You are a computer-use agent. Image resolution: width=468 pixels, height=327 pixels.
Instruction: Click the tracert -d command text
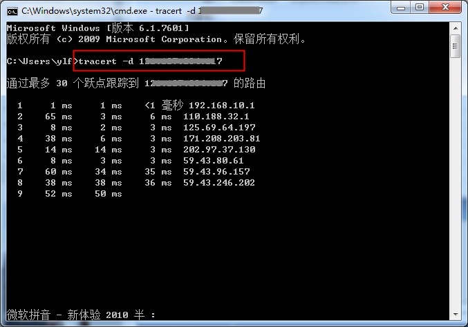pos(150,61)
